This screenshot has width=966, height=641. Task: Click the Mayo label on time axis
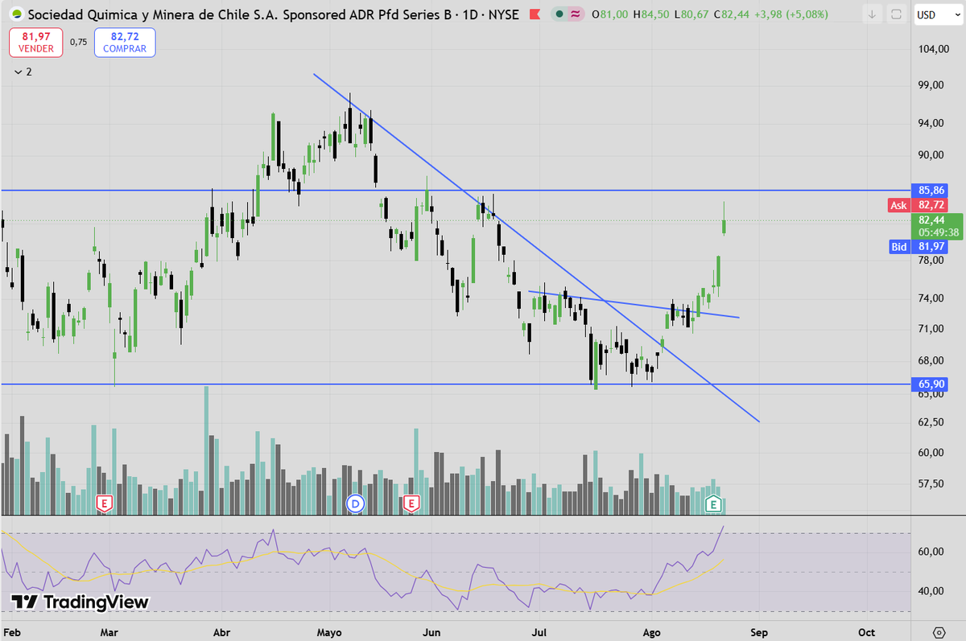330,631
